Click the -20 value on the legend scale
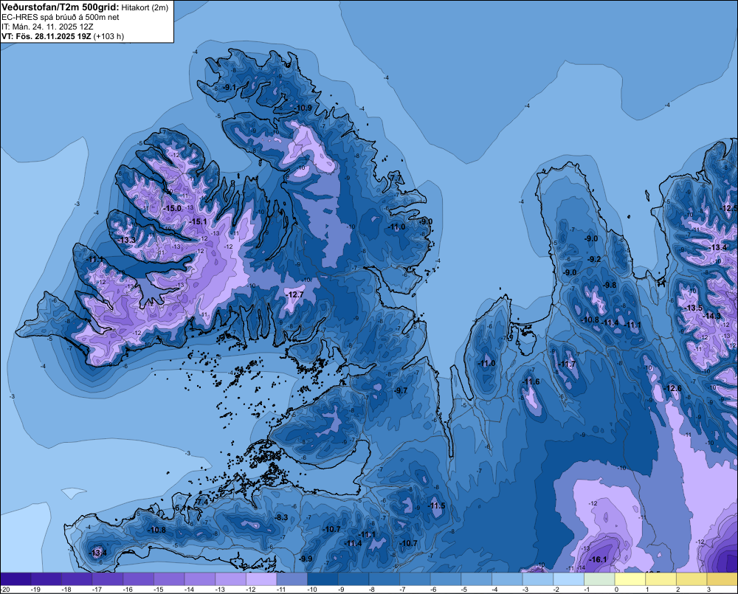 pyautogui.click(x=5, y=590)
